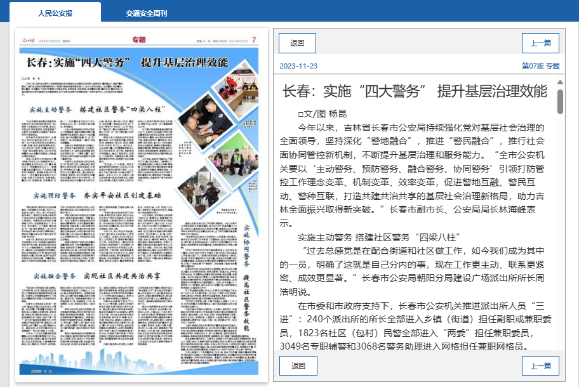
Task: Select the main headline on the newspaper page
Action: 128,62
